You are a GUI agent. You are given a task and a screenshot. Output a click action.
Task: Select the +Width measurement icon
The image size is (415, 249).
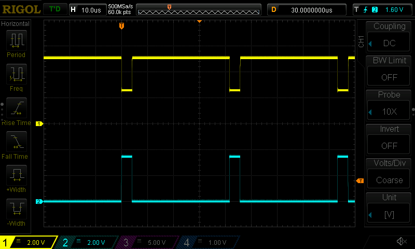17,175
